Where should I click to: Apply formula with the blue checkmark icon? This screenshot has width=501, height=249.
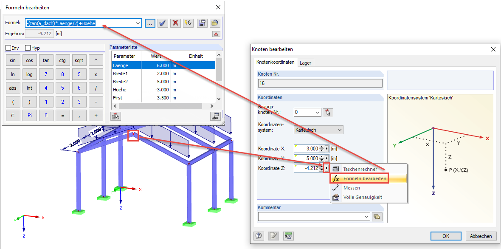pos(163,23)
